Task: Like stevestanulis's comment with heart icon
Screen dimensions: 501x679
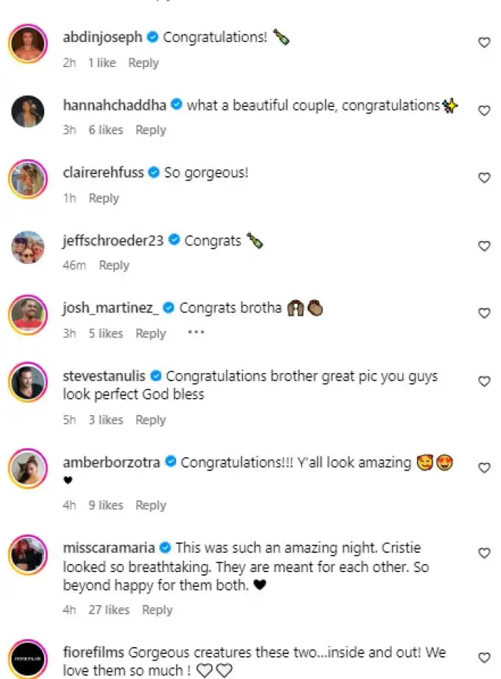Action: pos(484,381)
